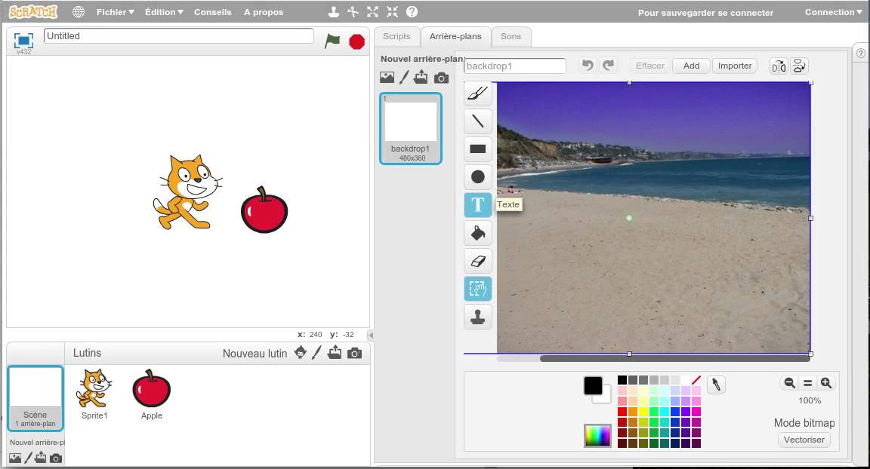Zoom in the paint canvas

tap(825, 382)
